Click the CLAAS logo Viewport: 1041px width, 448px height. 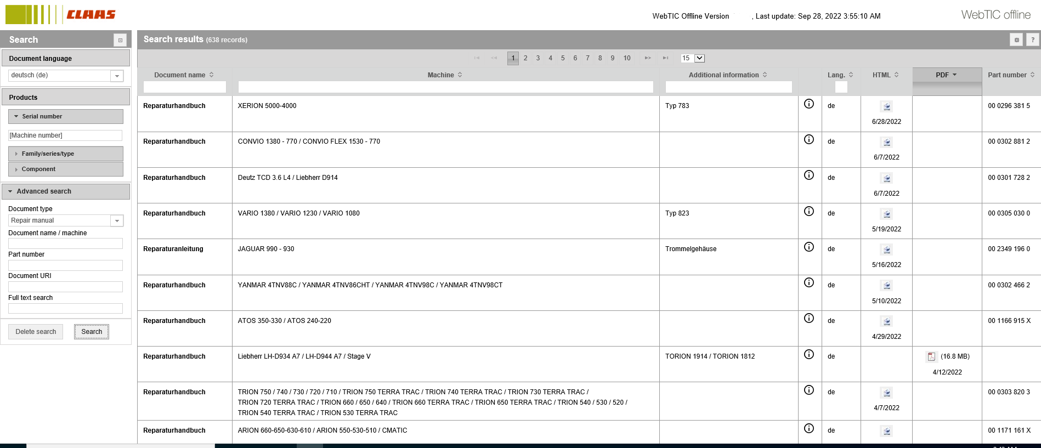[61, 14]
